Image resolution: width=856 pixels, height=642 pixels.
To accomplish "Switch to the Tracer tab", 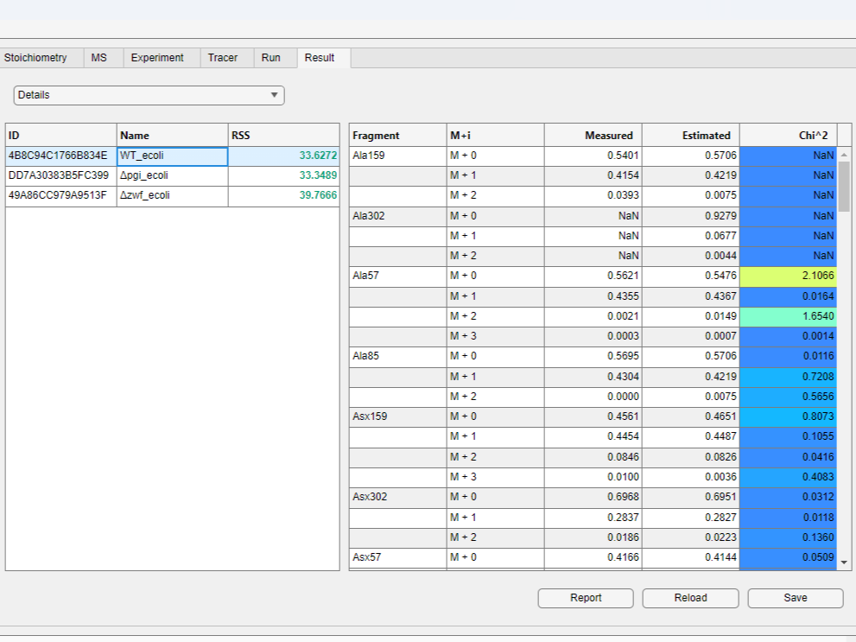I will [224, 57].
